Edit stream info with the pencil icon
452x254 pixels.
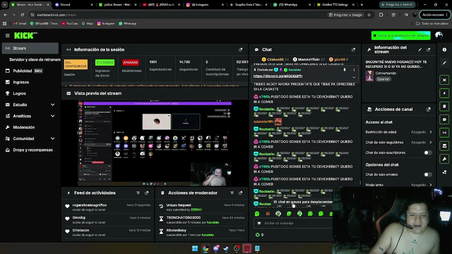coord(420,50)
